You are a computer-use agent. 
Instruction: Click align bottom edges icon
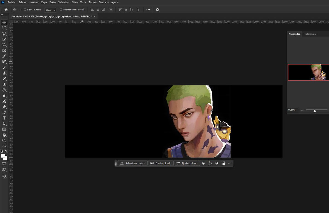click(x=132, y=10)
